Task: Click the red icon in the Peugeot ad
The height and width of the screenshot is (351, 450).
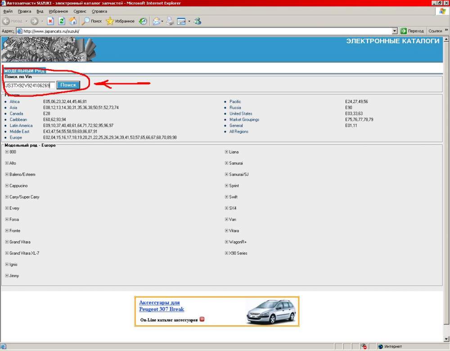Action: point(202,319)
